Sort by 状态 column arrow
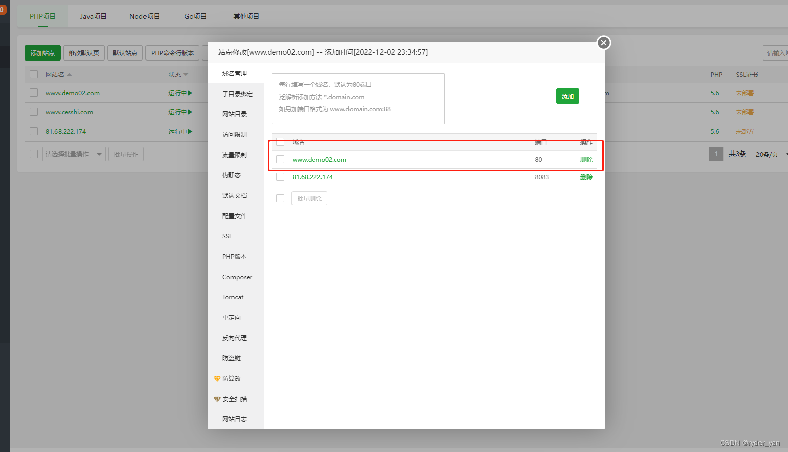The image size is (788, 452). (186, 75)
